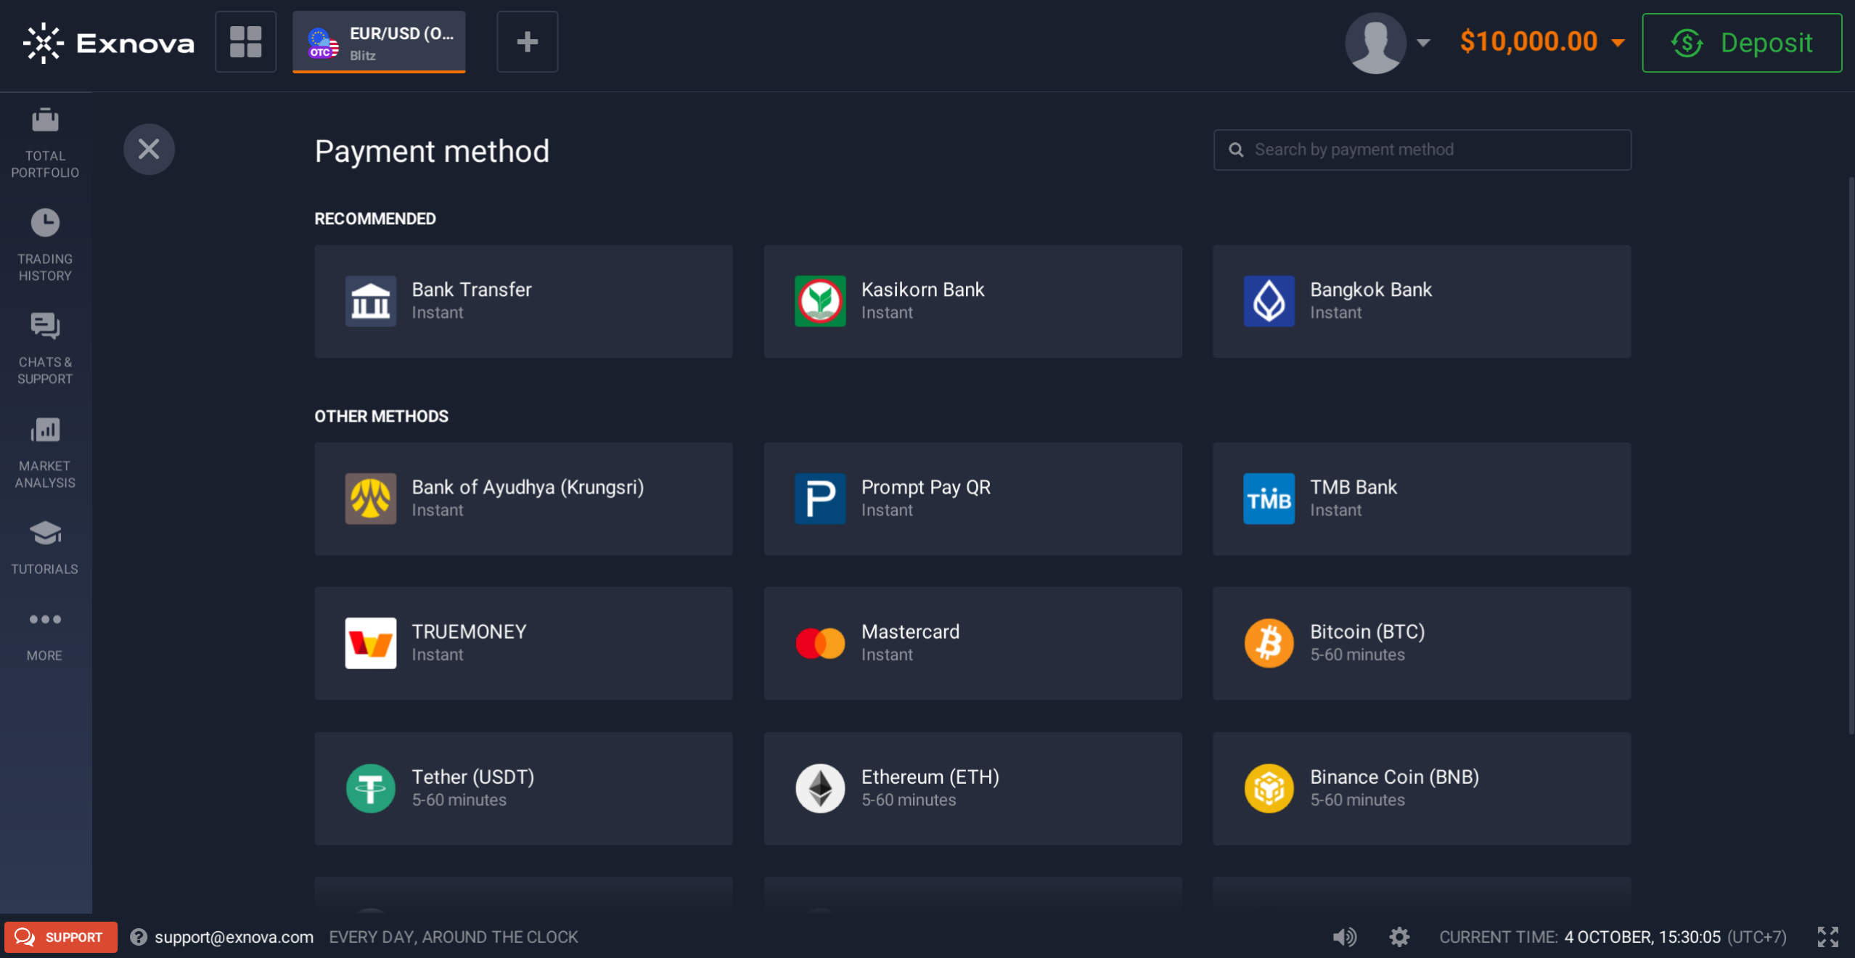
Task: Choose TMB Bank payment method
Action: point(1422,499)
